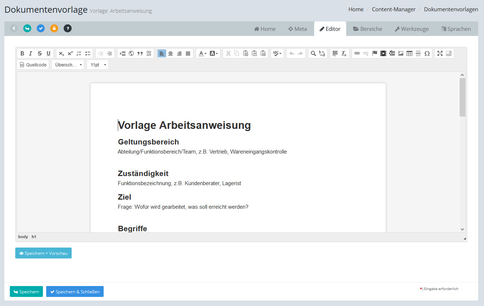
Task: Open the text color picker
Action: pyautogui.click(x=202, y=53)
